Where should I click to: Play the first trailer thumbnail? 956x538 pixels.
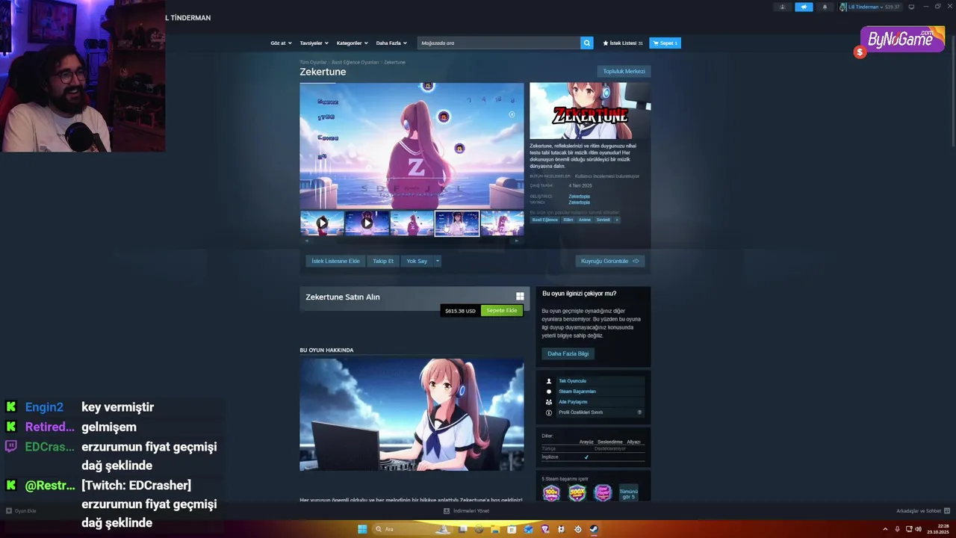coord(322,223)
